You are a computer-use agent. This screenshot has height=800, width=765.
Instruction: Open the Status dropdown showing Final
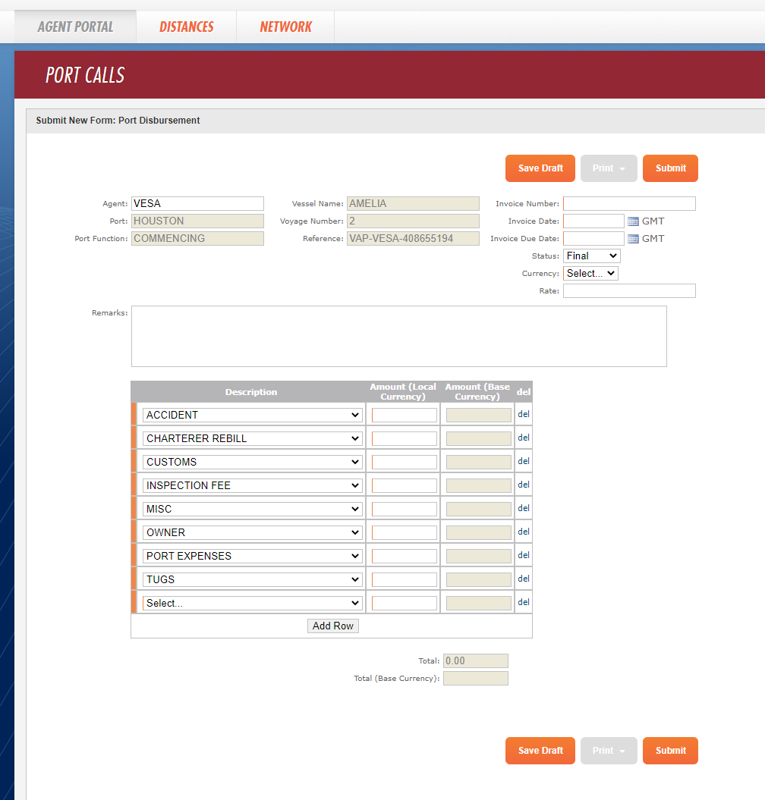(x=591, y=256)
